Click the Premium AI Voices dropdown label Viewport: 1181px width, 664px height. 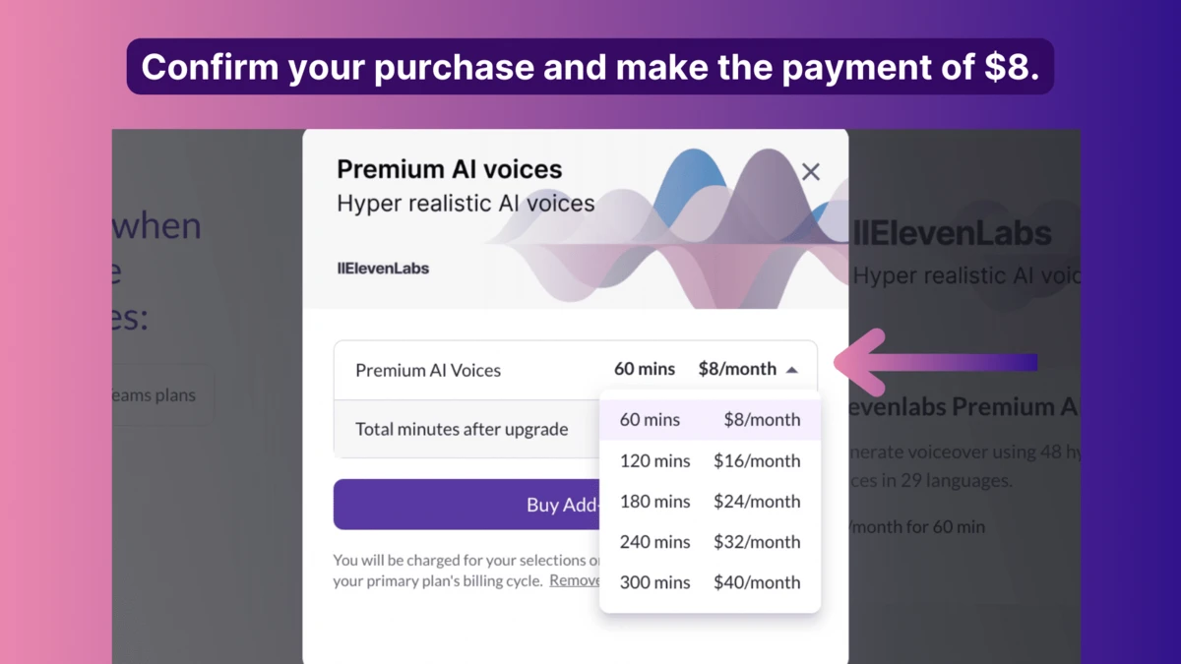click(428, 370)
